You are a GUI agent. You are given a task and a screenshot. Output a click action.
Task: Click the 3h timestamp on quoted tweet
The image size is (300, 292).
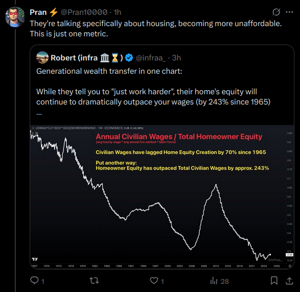click(176, 58)
